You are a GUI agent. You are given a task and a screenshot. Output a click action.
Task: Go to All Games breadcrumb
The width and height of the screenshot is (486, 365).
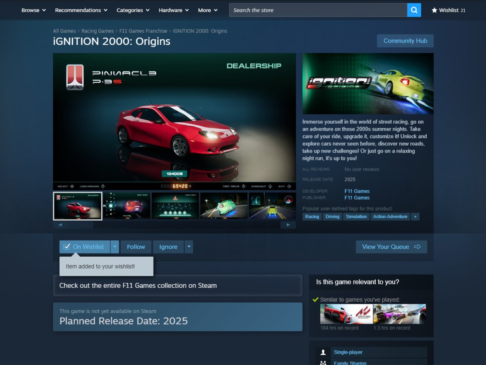point(64,31)
